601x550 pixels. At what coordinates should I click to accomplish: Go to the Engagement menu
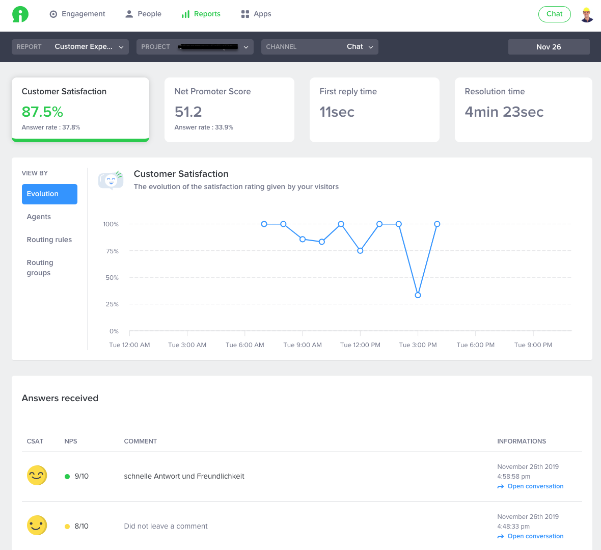point(77,14)
